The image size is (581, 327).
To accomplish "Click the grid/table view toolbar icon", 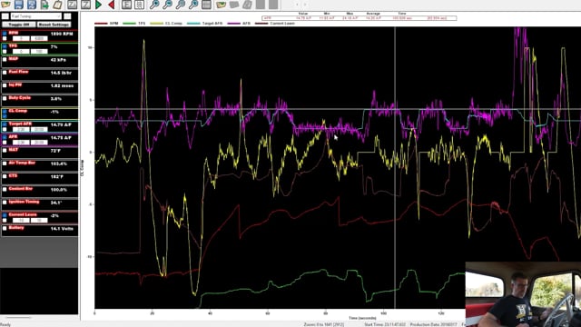I will pyautogui.click(x=206, y=5).
